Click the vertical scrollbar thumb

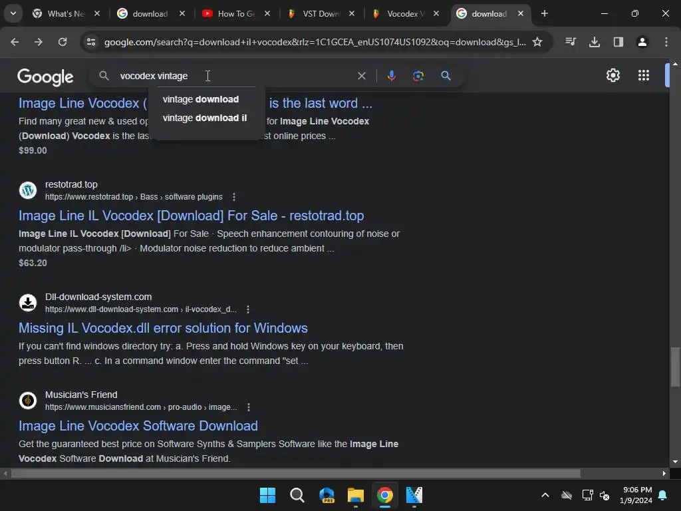[675, 367]
